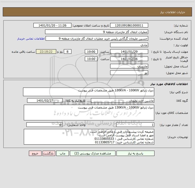Open مشاهده مدارک پیوستی (2) attachments
The width and height of the screenshot is (195, 188).
pyautogui.click(x=93, y=153)
